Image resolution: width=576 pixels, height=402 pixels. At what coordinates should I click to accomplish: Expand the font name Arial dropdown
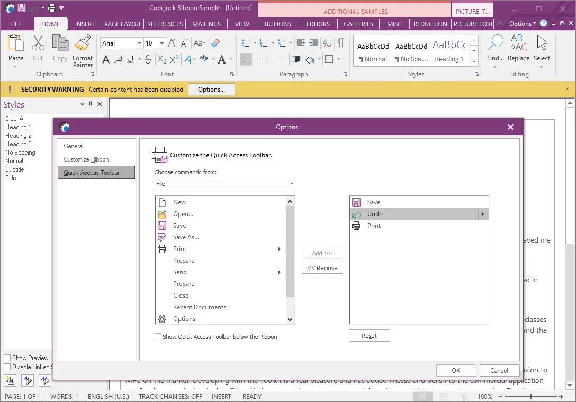tap(139, 43)
